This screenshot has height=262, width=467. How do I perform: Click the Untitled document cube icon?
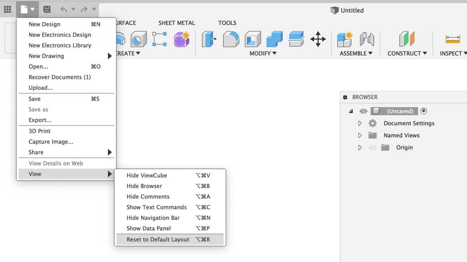pos(334,10)
